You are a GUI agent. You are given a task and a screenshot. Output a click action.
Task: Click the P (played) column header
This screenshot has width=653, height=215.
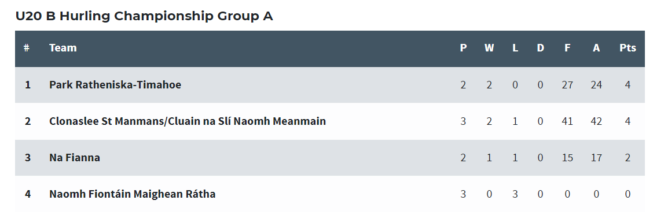click(x=463, y=48)
